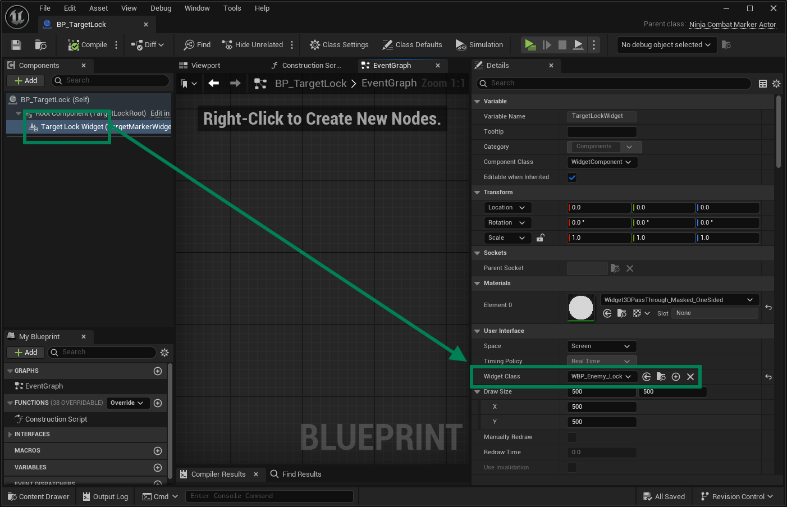Open the Space dropdown set to Screen
The width and height of the screenshot is (787, 507).
(x=601, y=346)
